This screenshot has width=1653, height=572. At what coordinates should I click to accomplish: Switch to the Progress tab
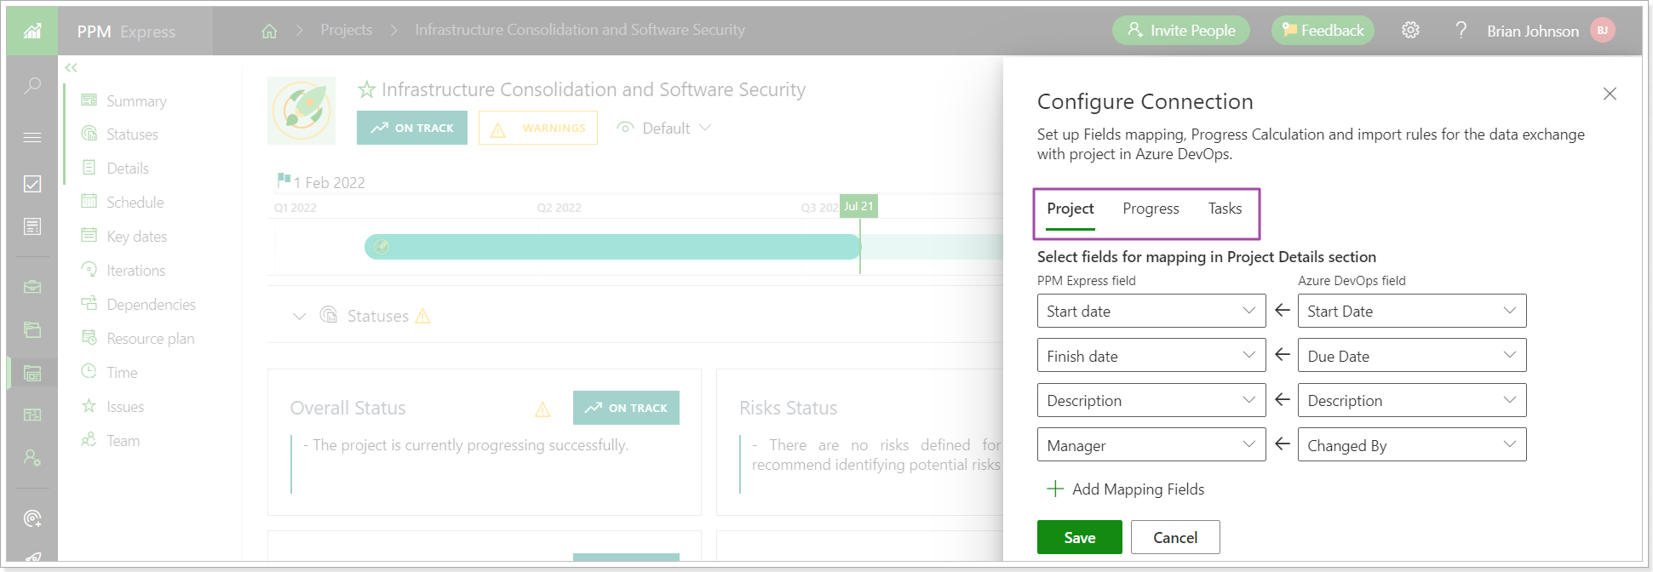(x=1151, y=209)
